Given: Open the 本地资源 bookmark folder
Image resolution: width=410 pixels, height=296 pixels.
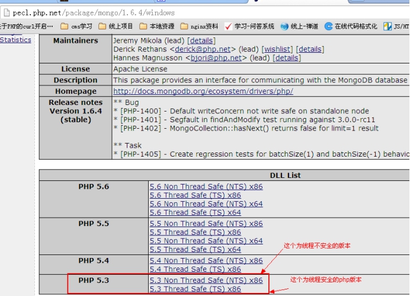Looking at the screenshot, I should coord(157,27).
